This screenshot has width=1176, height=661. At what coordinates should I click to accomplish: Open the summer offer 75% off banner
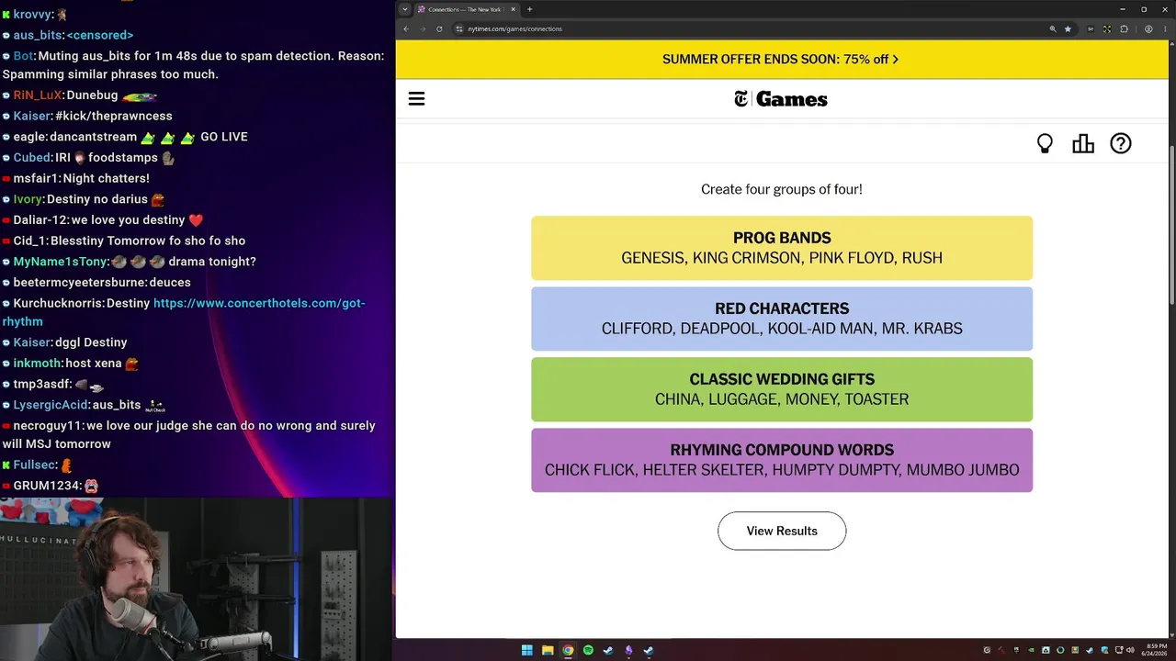tap(780, 59)
